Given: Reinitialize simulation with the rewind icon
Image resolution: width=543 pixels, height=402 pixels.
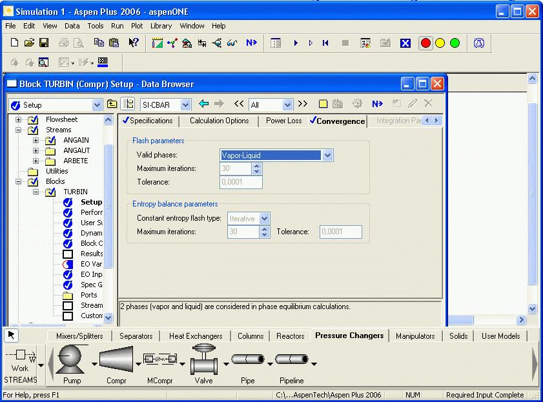Looking at the screenshot, I should [x=325, y=43].
